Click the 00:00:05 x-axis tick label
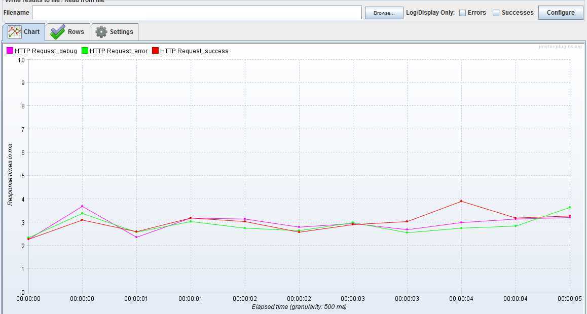The width and height of the screenshot is (587, 314). 570,299
